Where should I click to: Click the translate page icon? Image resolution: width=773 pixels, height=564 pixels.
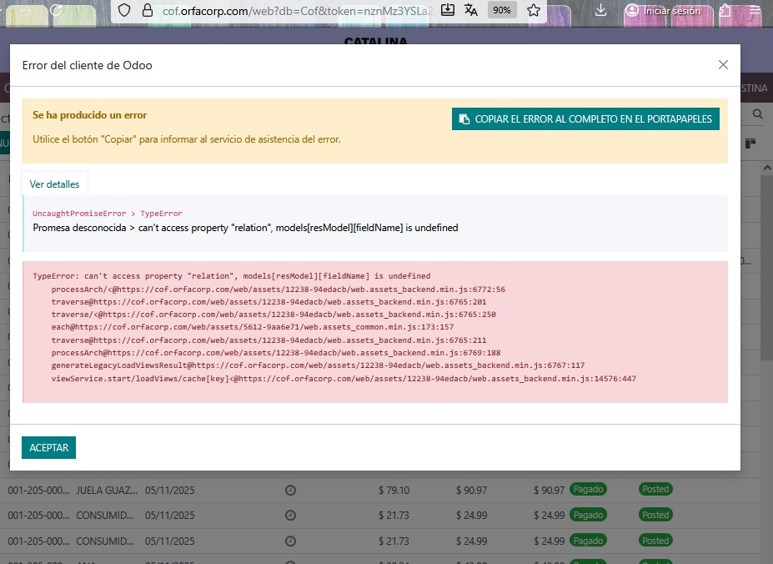pyautogui.click(x=471, y=11)
